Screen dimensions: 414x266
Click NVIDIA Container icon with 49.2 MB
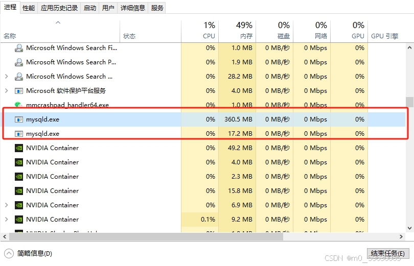coord(19,148)
